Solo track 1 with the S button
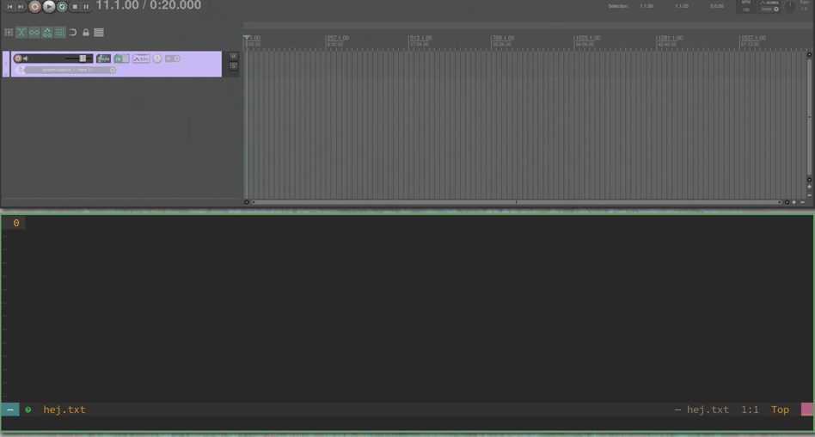Viewport: 815px width, 437px height. pyautogui.click(x=233, y=66)
